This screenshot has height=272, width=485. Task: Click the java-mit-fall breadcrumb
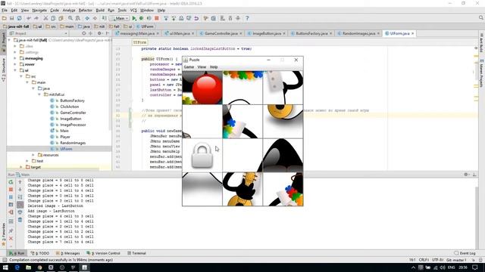coord(17,26)
